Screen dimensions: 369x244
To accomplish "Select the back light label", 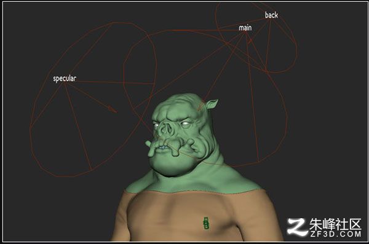I will coord(271,15).
